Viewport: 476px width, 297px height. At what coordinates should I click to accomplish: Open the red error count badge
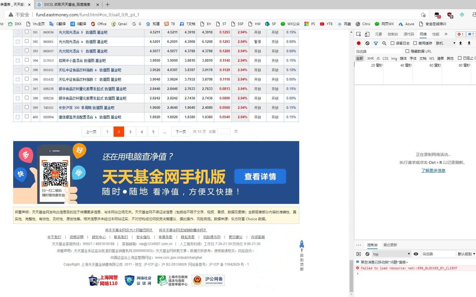coord(461,34)
